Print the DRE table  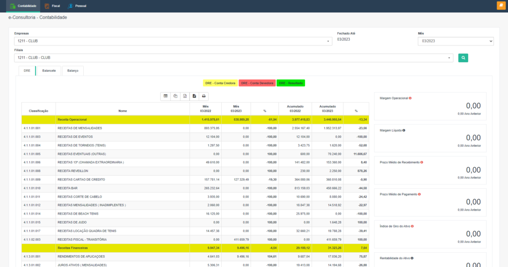[204, 96]
